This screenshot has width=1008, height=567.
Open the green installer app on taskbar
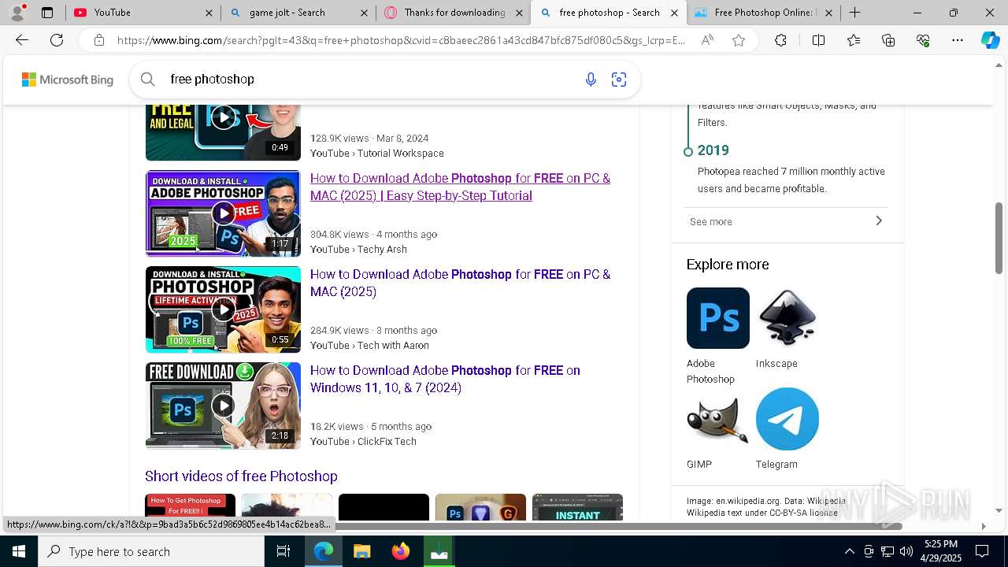[439, 551]
